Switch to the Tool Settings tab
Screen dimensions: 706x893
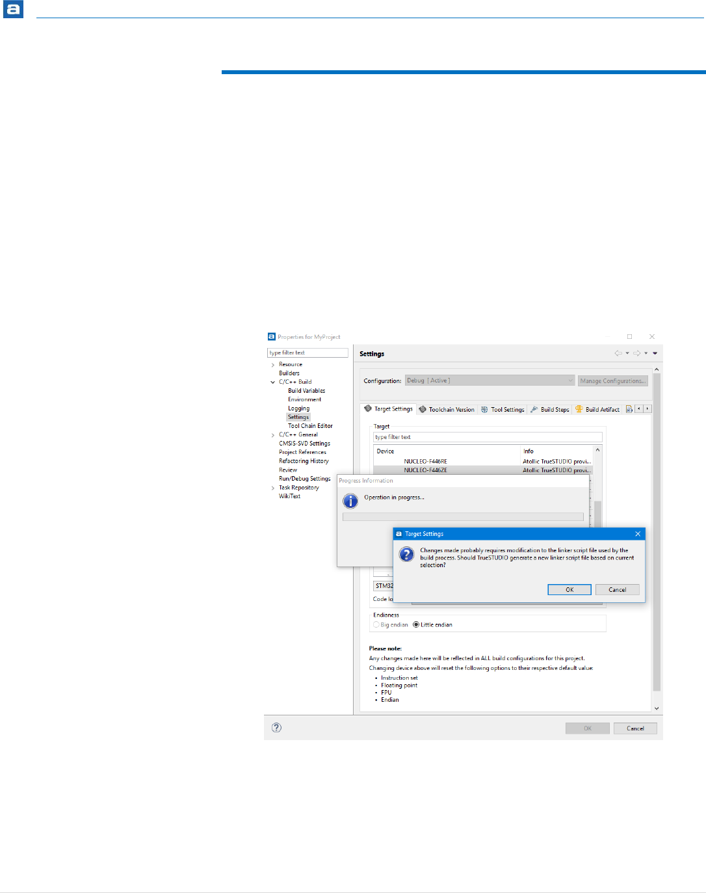[x=503, y=409]
